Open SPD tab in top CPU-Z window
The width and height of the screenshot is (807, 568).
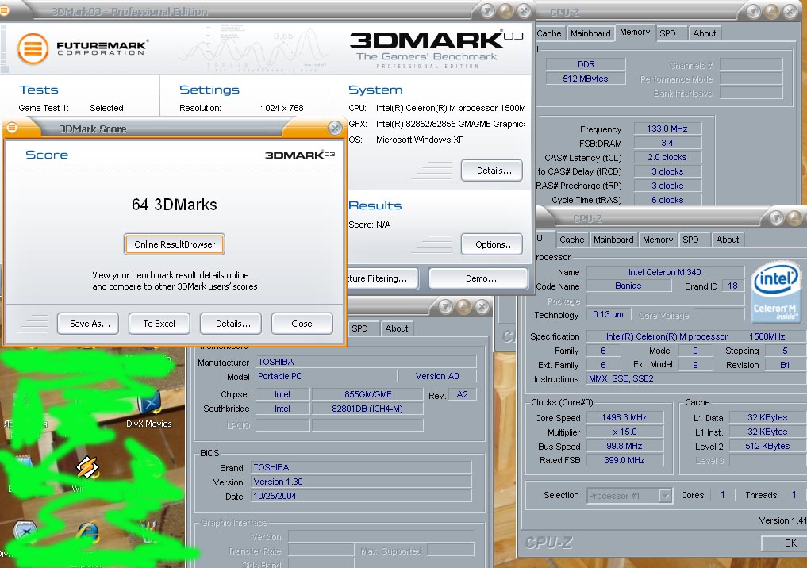(x=671, y=33)
